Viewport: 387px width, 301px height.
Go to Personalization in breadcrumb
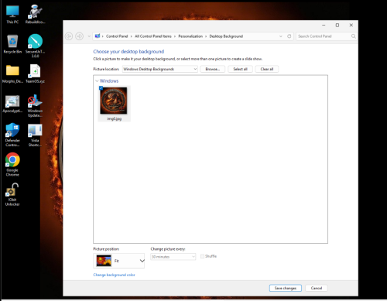click(190, 36)
